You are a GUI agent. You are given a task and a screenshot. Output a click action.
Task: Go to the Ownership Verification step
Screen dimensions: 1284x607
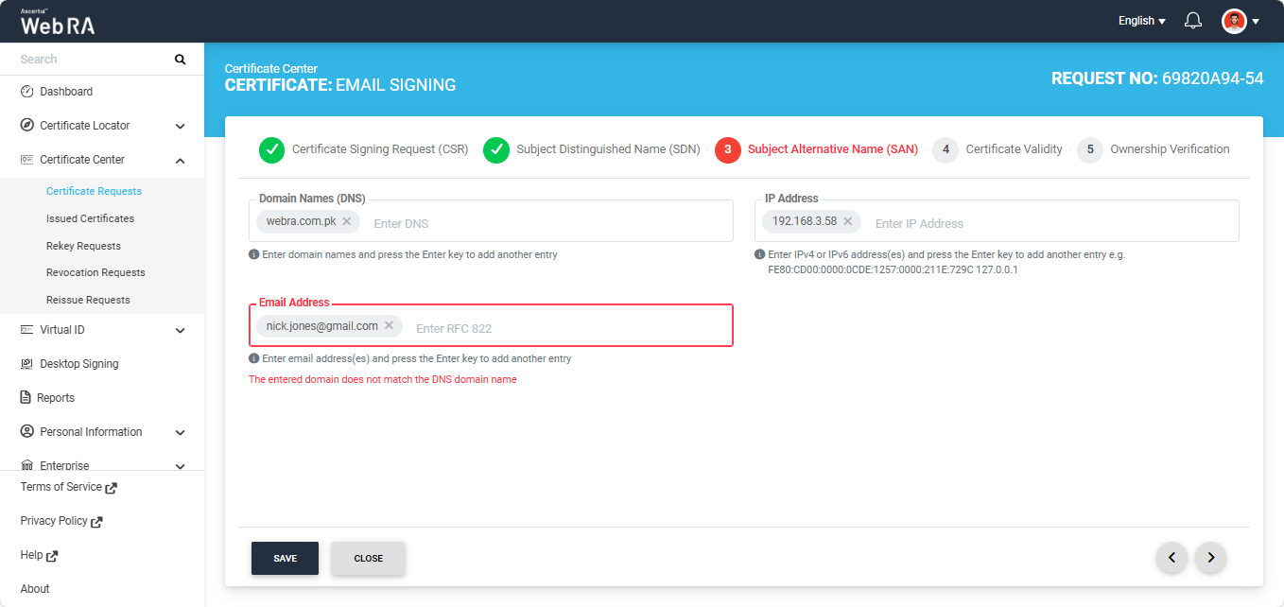1169,149
